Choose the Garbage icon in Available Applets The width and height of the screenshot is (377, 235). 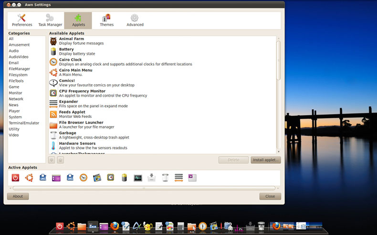coord(53,135)
